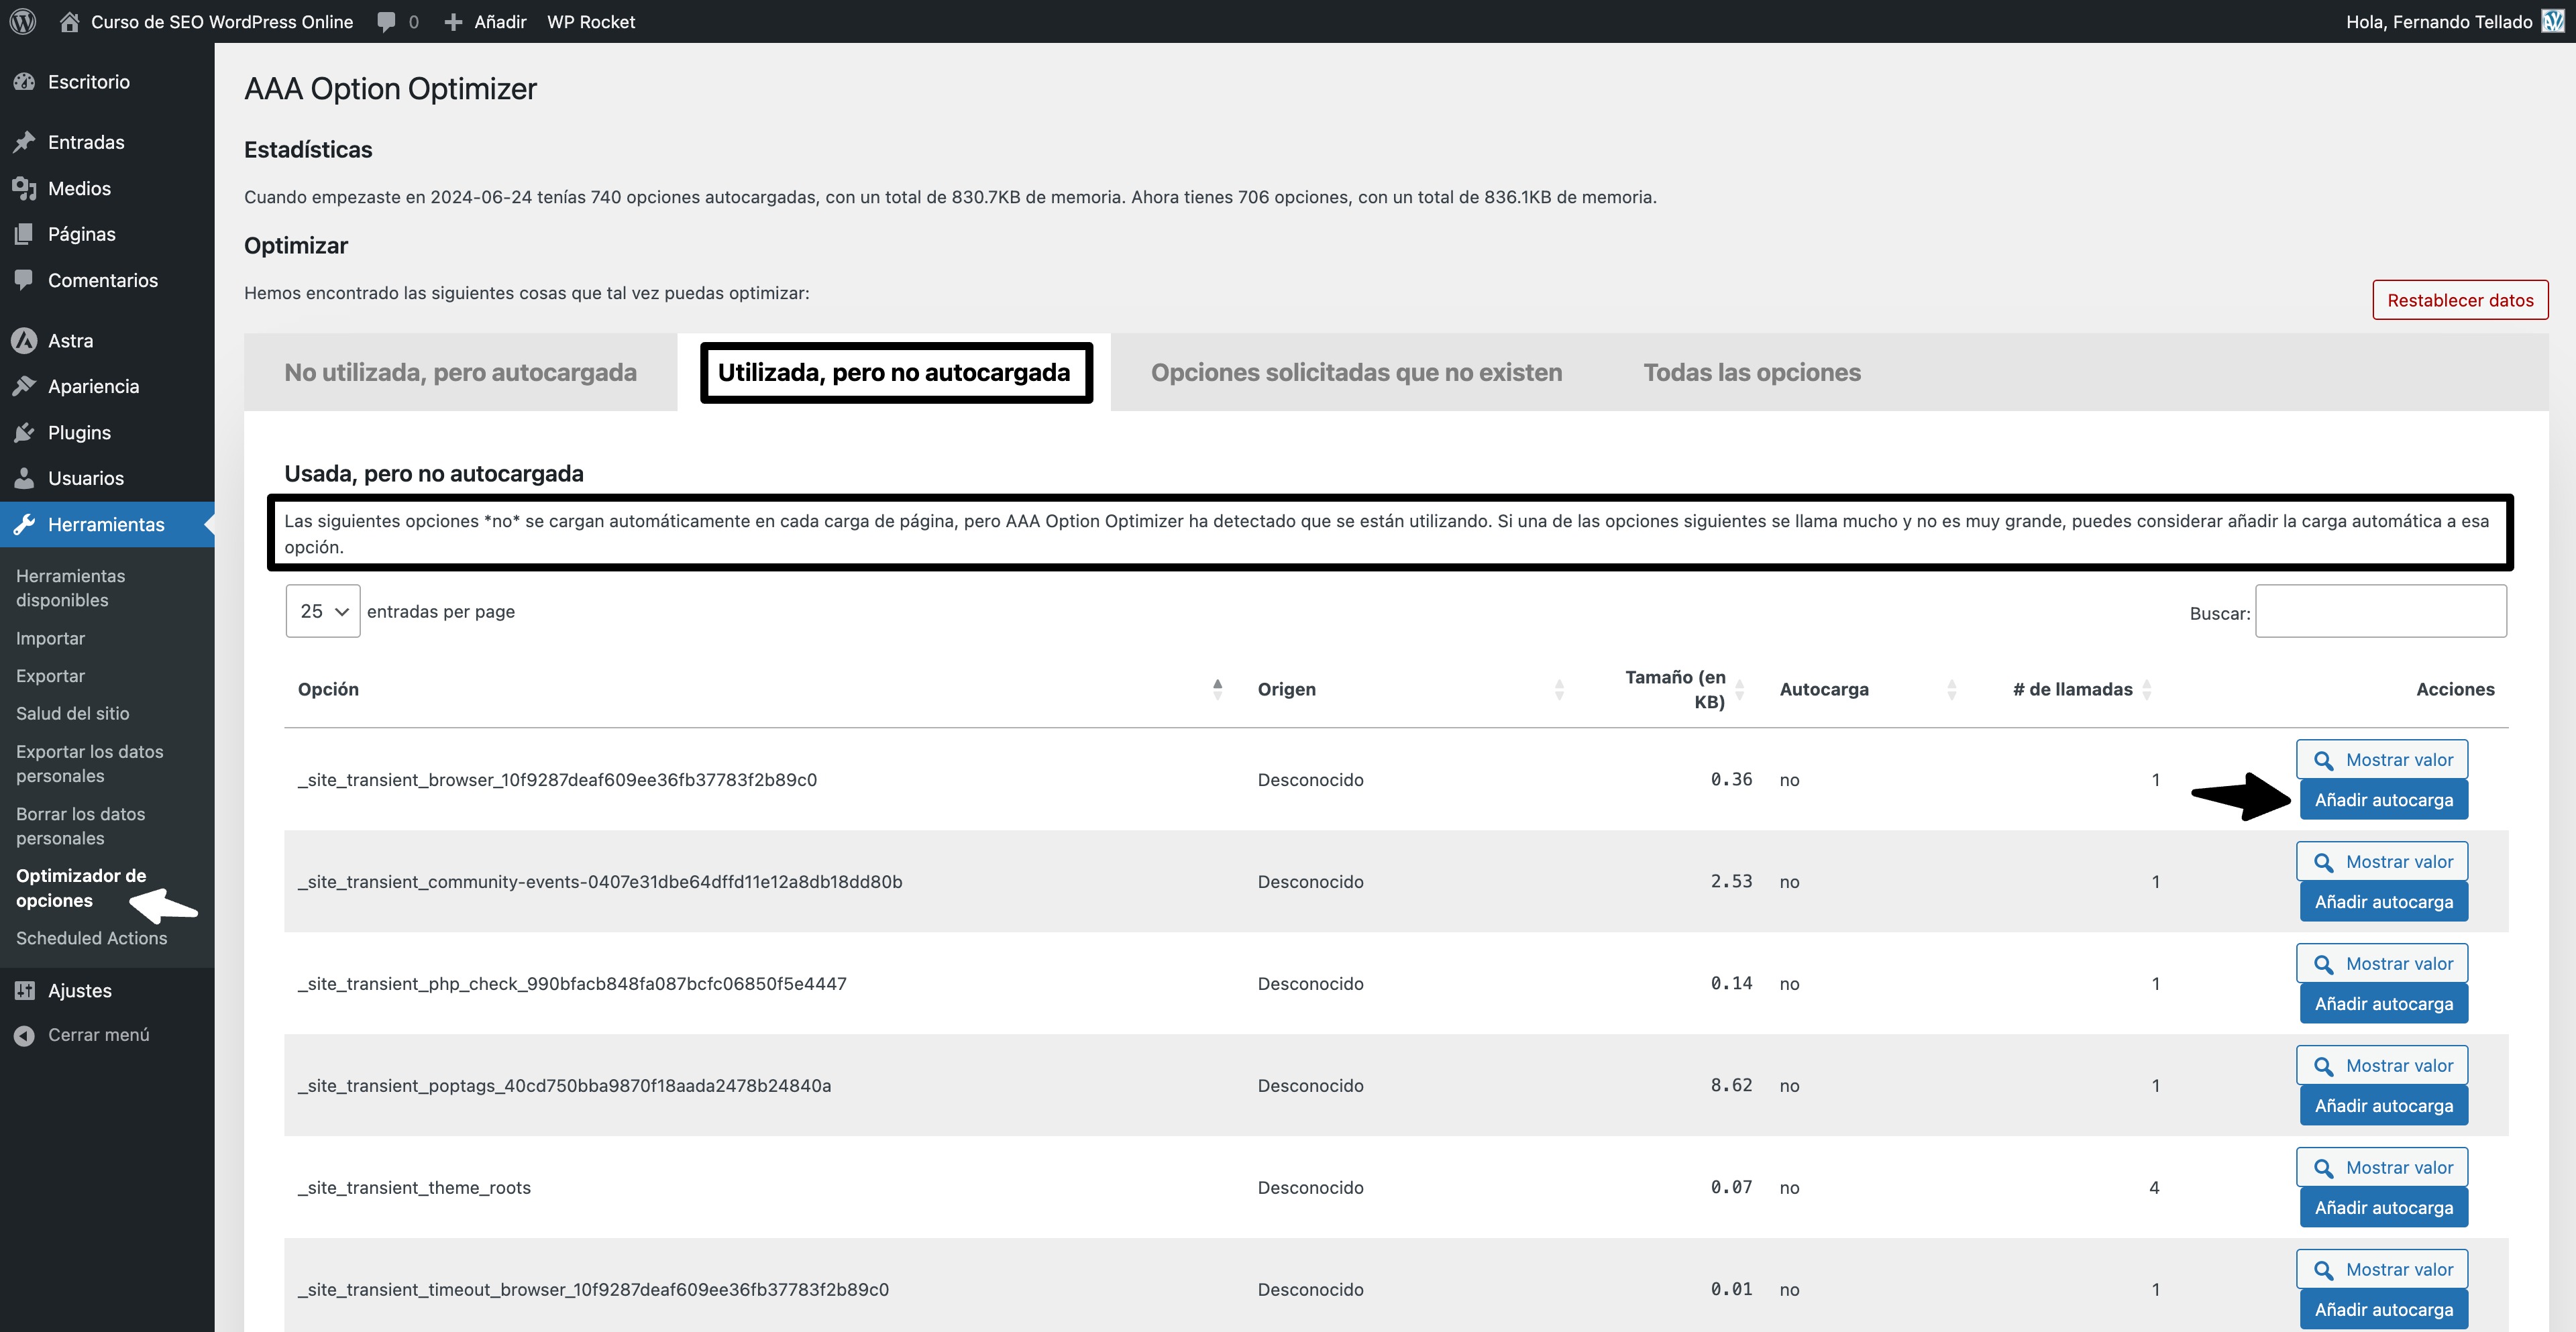Screen dimensions: 2576x1332
Task: Open Plugins via its plug icon
Action: (25, 433)
